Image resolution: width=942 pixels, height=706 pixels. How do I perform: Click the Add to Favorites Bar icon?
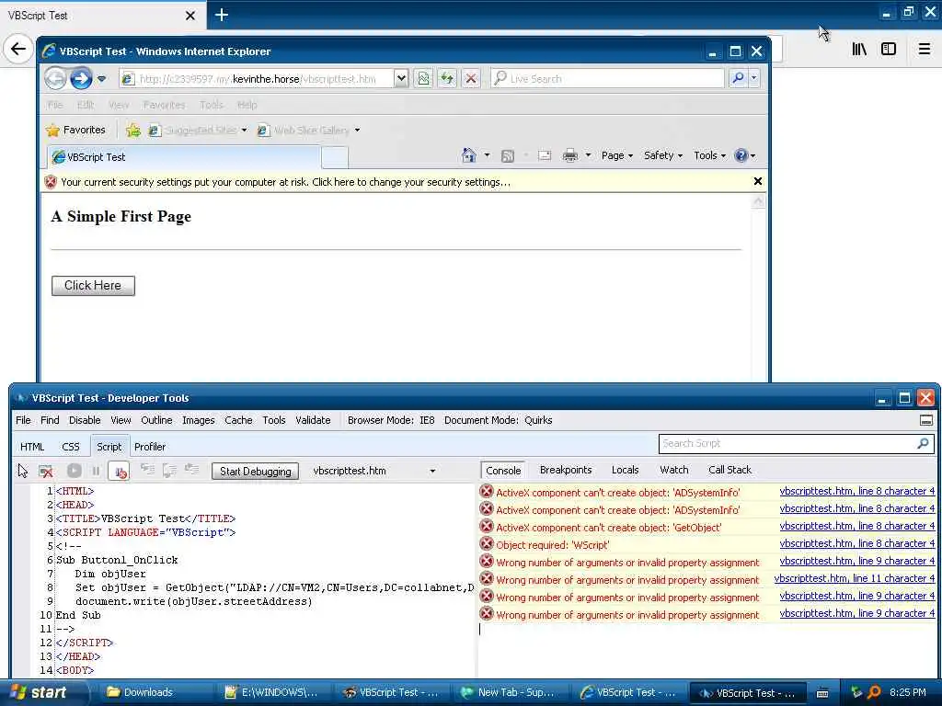[x=133, y=130]
